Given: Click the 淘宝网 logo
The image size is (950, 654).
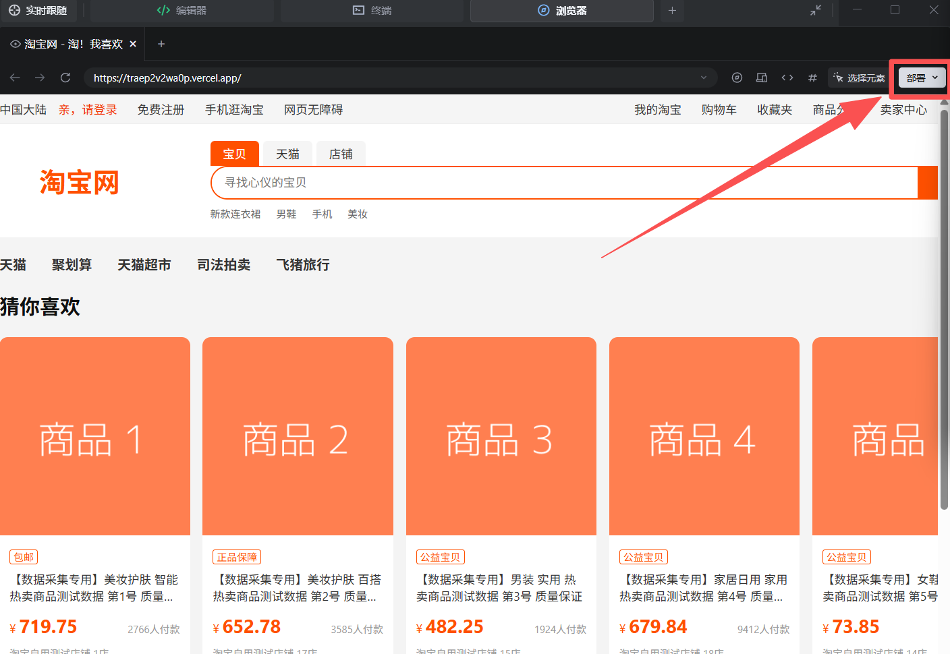Looking at the screenshot, I should pos(79,183).
